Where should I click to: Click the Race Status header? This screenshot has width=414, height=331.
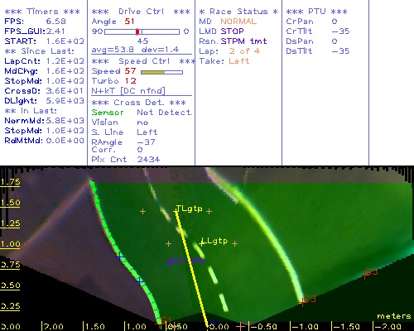click(x=238, y=12)
